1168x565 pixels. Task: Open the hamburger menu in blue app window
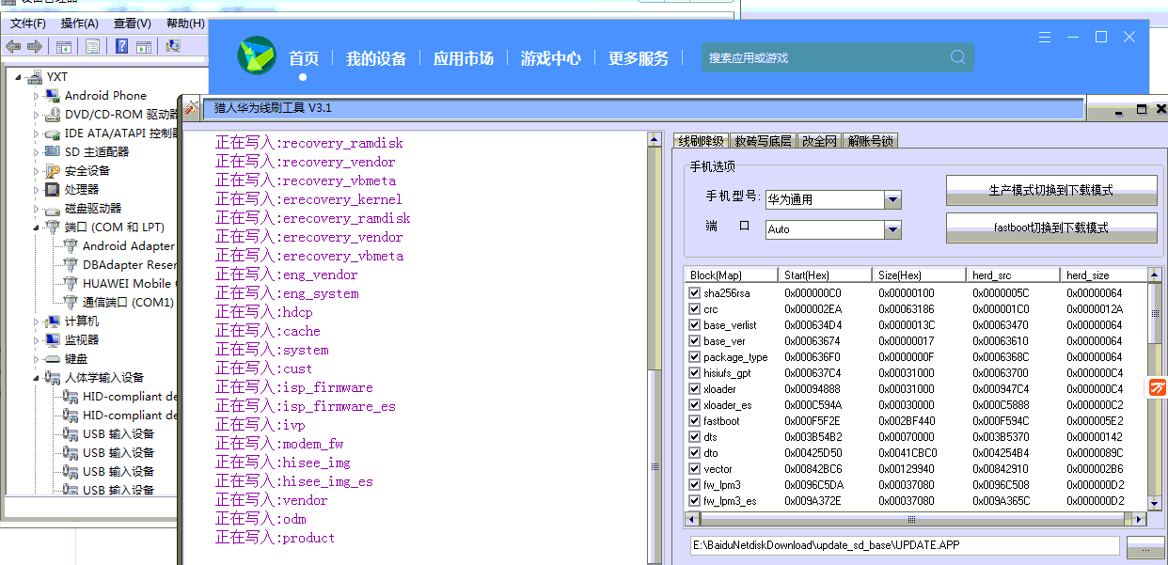point(1045,38)
